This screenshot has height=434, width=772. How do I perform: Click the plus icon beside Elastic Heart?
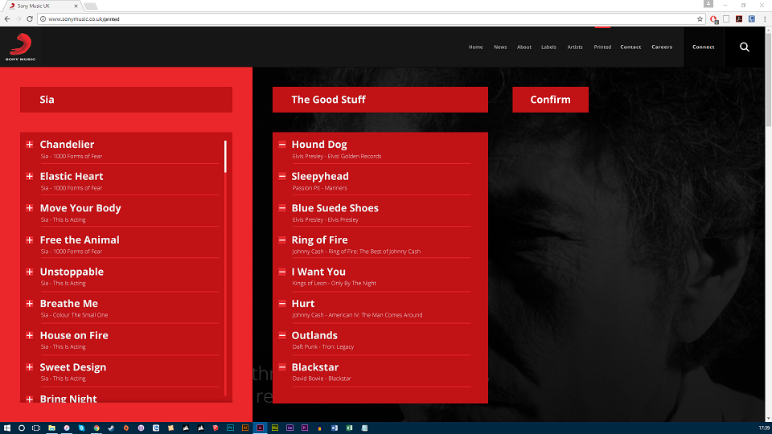[x=30, y=176]
